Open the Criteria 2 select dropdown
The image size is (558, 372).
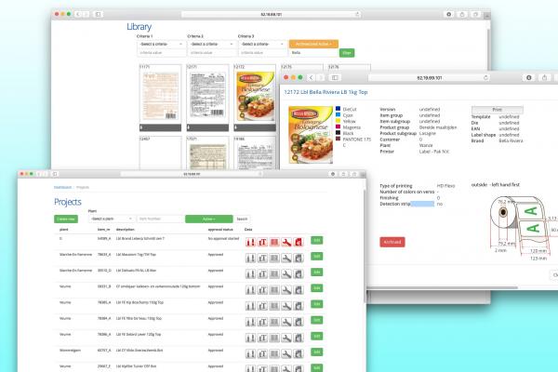[x=212, y=44]
